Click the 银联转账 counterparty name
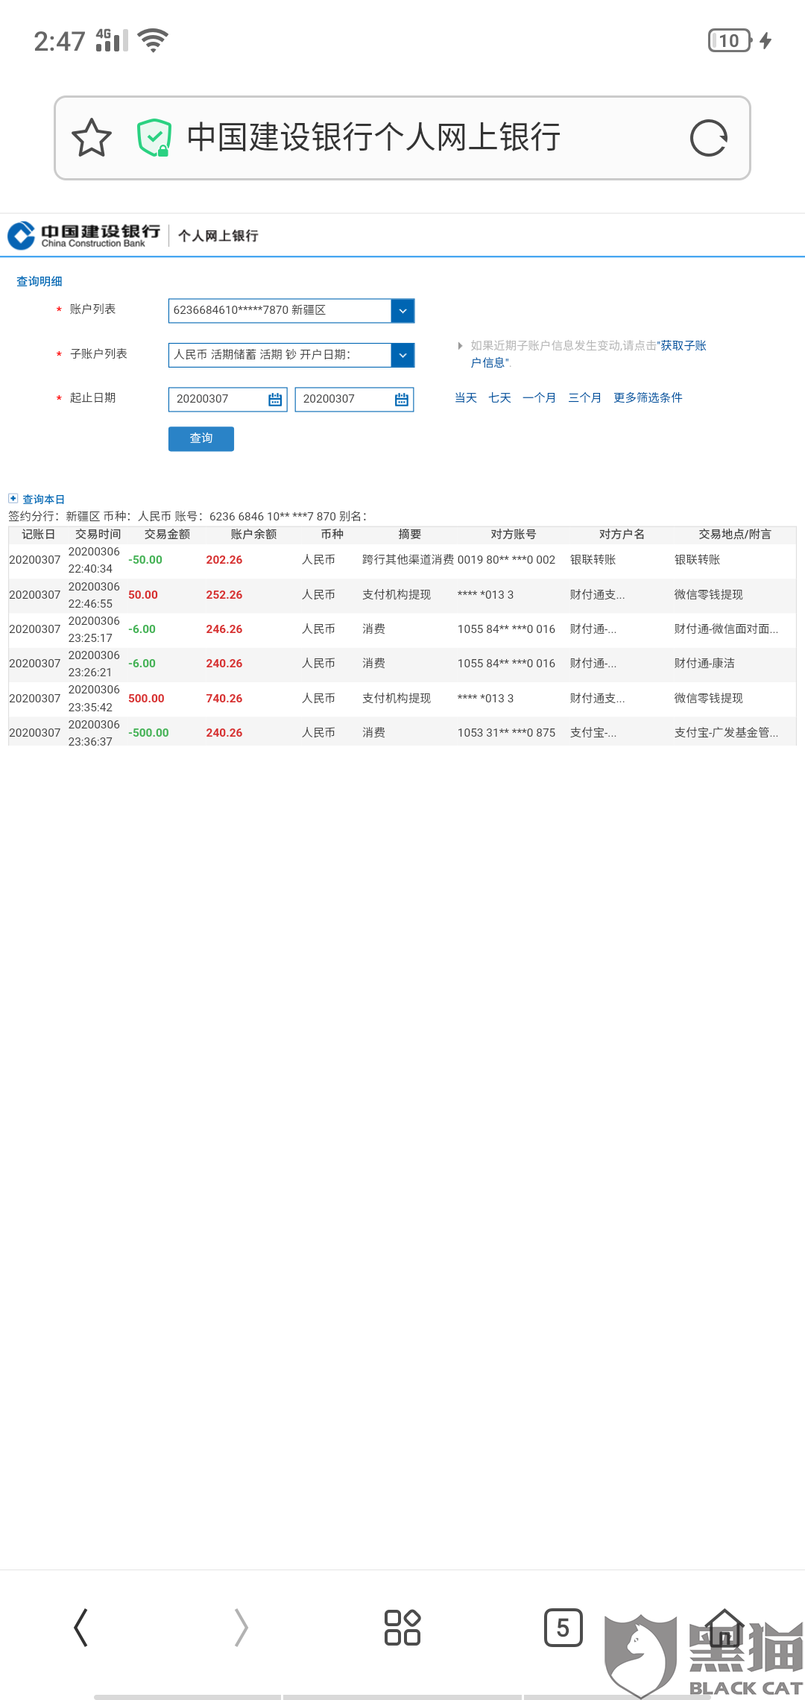Viewport: 805px width, 1700px height. (x=593, y=560)
